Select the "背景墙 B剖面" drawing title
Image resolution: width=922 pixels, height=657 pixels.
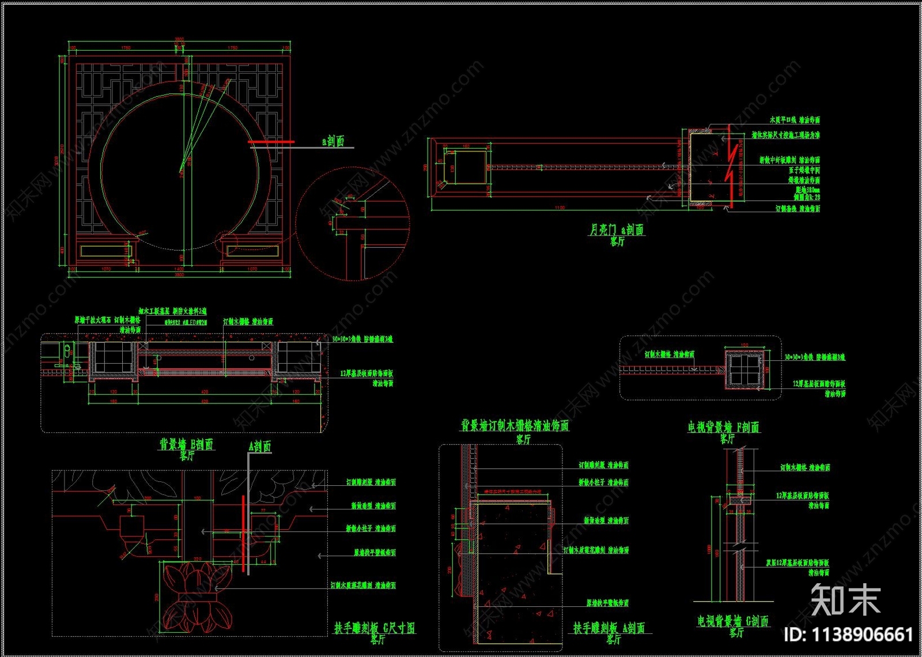(x=186, y=444)
